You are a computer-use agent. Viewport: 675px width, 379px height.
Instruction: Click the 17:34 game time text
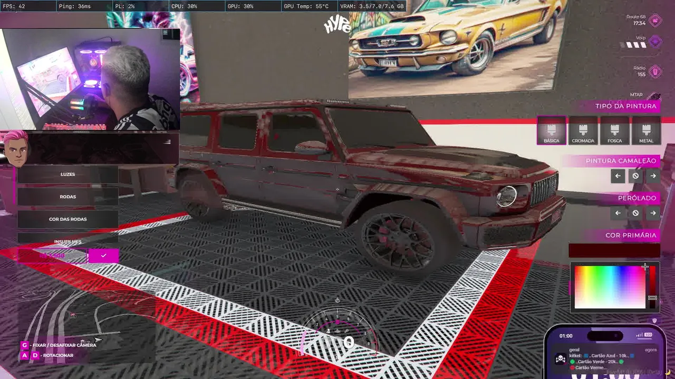639,23
